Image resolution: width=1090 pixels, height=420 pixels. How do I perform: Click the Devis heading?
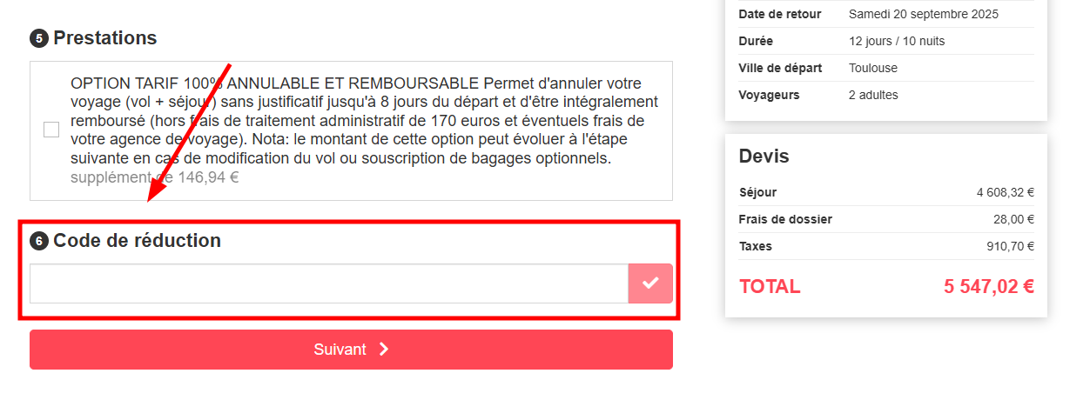pyautogui.click(x=764, y=157)
